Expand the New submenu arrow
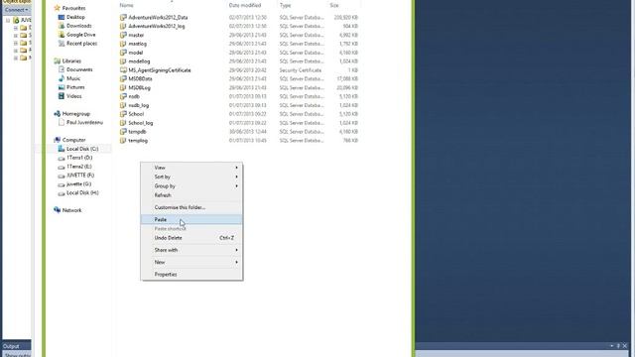 click(x=236, y=262)
